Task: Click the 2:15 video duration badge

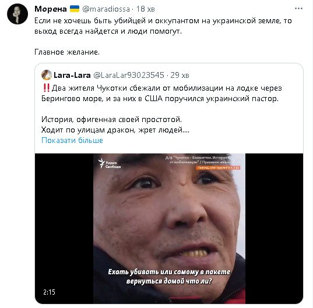Action: coord(49,292)
